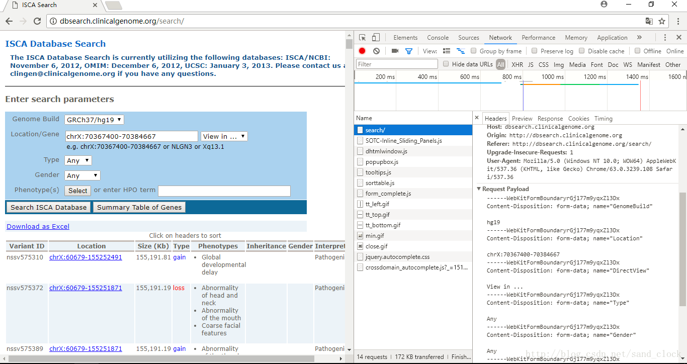
Task: Filter requests by CSS
Action: (544, 64)
